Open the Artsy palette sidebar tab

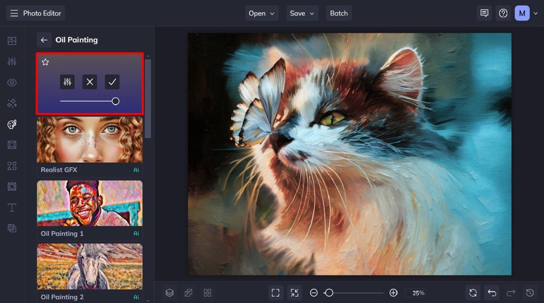tap(12, 124)
